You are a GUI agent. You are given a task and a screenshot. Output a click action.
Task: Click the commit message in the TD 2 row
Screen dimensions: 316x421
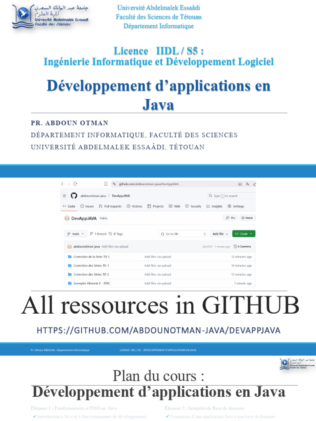point(158,274)
